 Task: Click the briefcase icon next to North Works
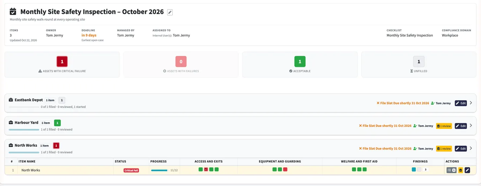(11, 145)
